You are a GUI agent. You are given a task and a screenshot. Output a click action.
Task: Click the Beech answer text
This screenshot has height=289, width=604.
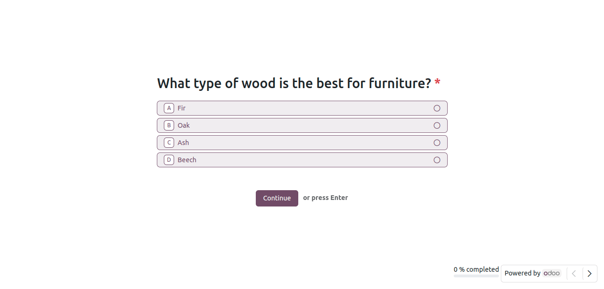(x=187, y=160)
